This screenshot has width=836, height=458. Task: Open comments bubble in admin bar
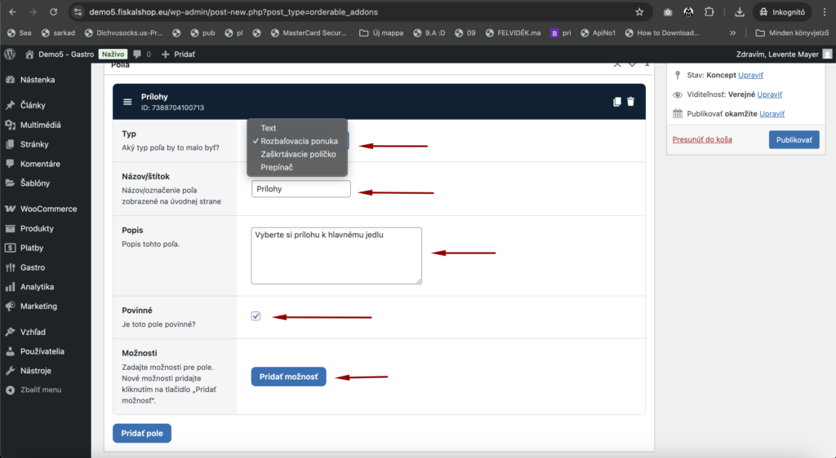click(141, 54)
